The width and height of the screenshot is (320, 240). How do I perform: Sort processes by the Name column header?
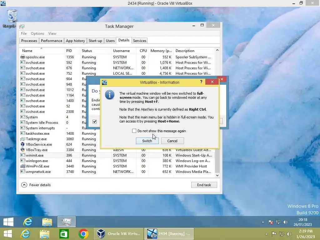point(42,51)
